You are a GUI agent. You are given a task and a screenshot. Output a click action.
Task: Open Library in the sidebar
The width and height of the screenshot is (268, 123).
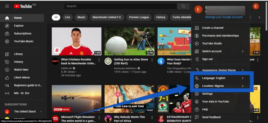click(22, 54)
